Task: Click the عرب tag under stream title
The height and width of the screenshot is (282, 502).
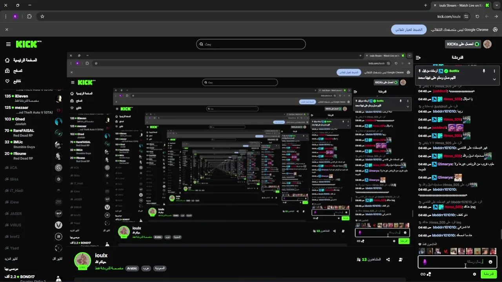Action: pos(146,268)
